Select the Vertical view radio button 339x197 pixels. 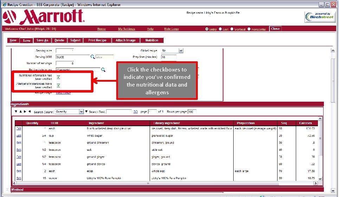(x=232, y=29)
